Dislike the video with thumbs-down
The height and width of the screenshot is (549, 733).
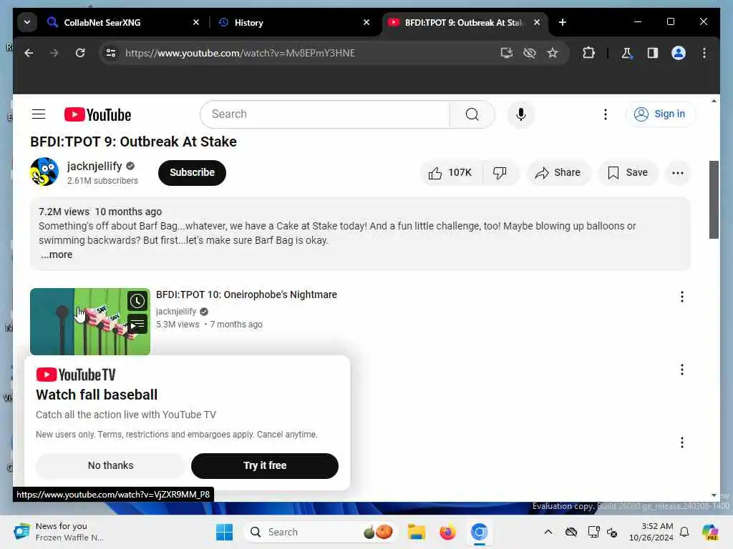coord(500,173)
